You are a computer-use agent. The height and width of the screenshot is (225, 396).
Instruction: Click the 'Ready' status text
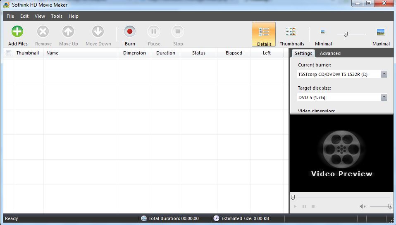click(11, 218)
